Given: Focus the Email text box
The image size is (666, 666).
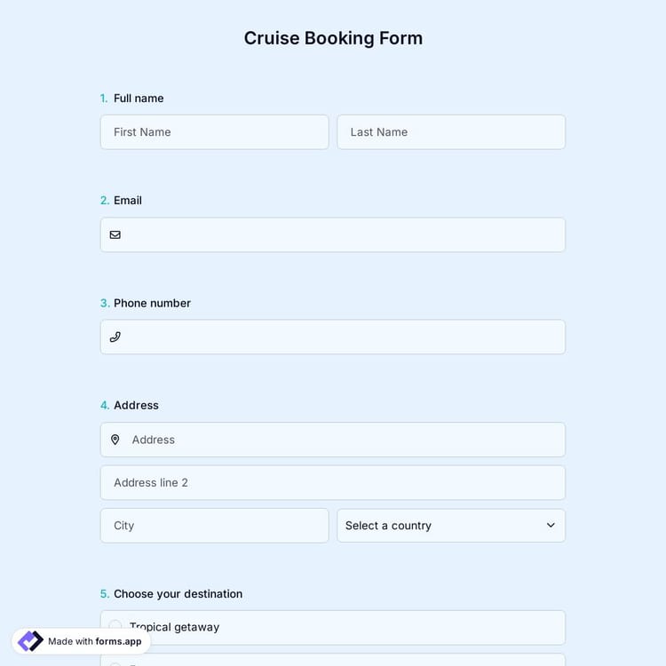Looking at the screenshot, I should 342,235.
